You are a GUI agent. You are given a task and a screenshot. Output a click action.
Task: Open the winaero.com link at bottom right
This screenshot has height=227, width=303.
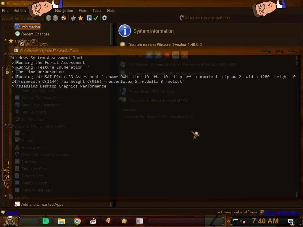(x=281, y=212)
